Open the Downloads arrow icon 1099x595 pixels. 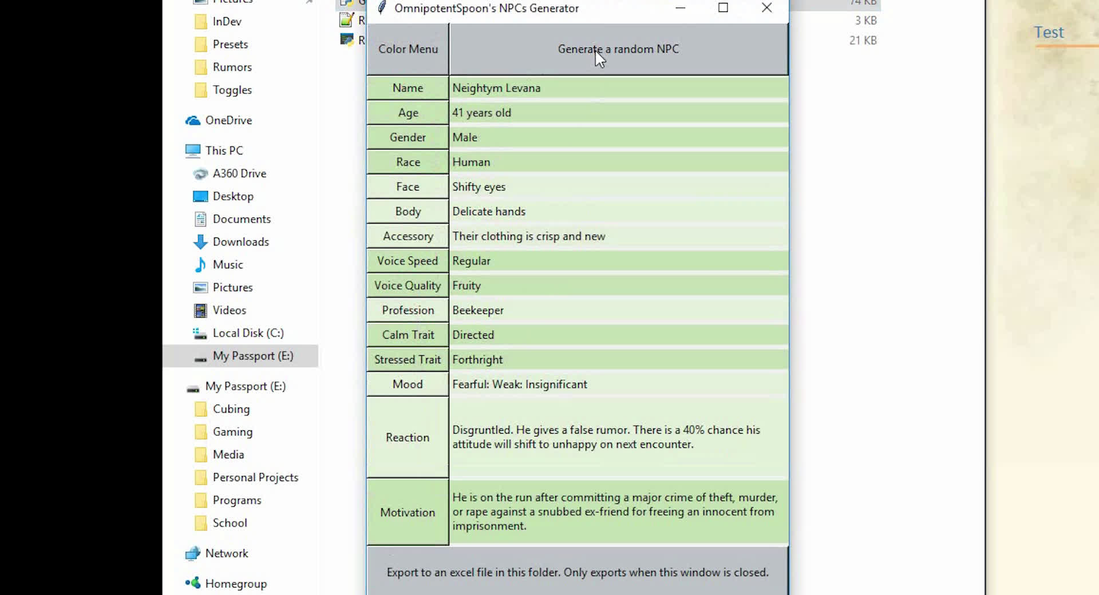200,242
